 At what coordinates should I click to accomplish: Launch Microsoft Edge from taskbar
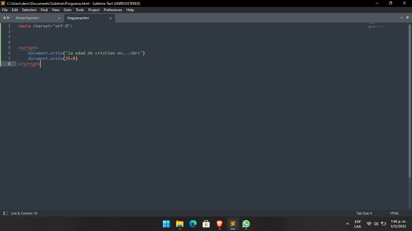[x=193, y=224]
